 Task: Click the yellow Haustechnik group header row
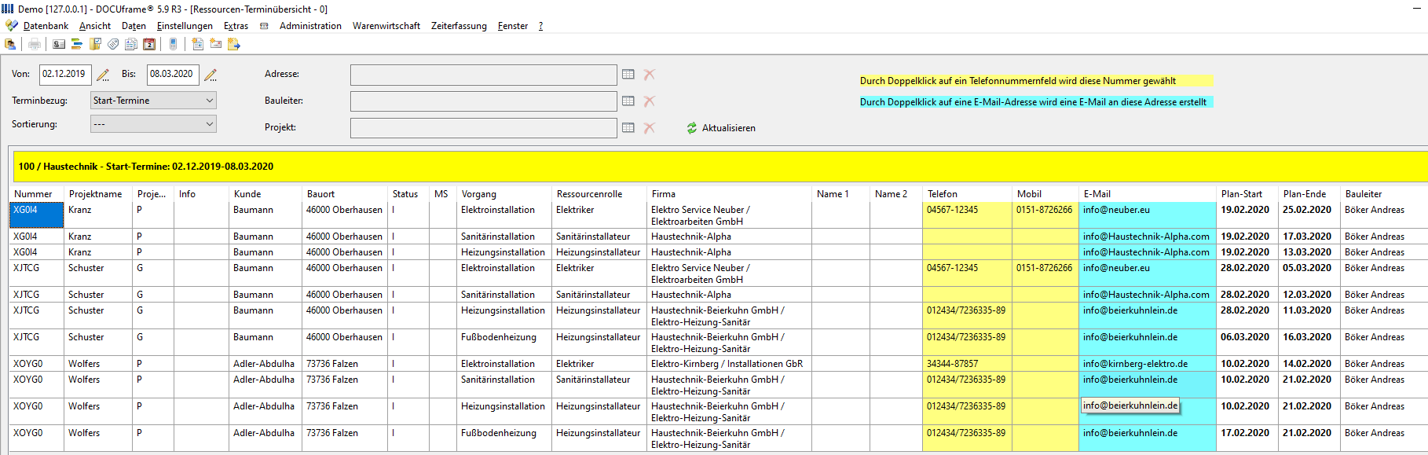[x=720, y=167]
